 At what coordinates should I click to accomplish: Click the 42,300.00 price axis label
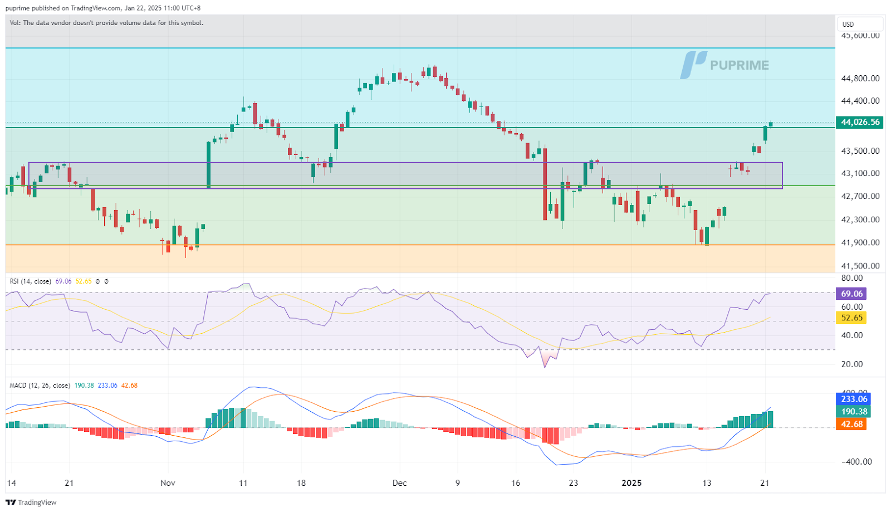click(x=860, y=220)
